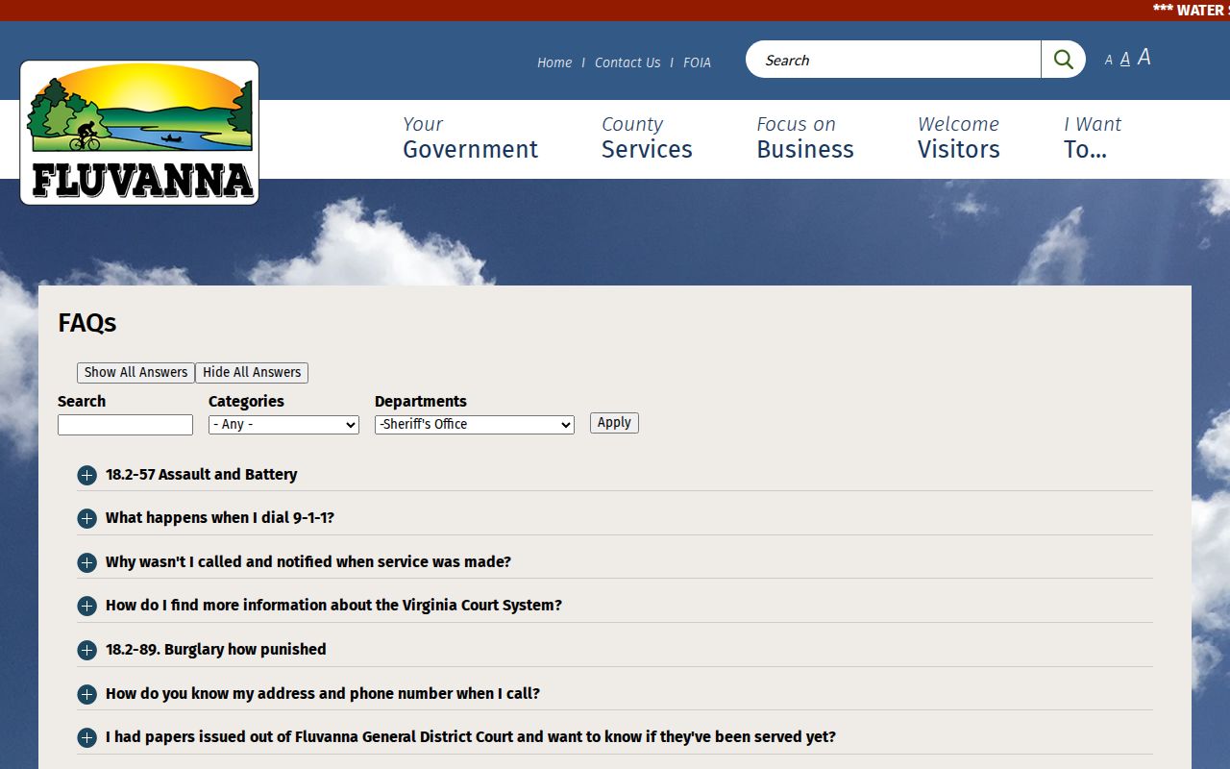Open the I Want To... menu
The image size is (1230, 769).
pyautogui.click(x=1092, y=137)
